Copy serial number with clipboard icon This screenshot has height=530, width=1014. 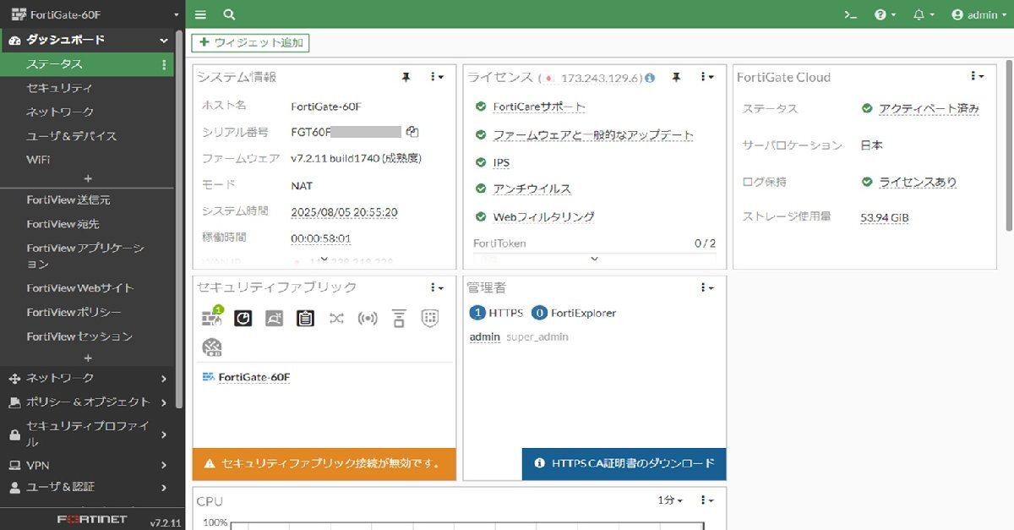[x=412, y=131]
